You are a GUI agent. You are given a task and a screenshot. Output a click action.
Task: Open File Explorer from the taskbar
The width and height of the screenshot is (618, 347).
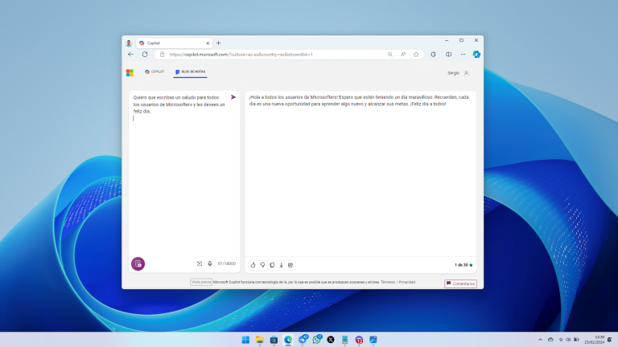(260, 340)
